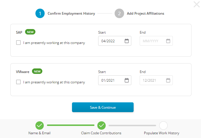This screenshot has height=138, width=201.
Task: Click the VMware start date field 01/2021
Action: click(x=111, y=80)
